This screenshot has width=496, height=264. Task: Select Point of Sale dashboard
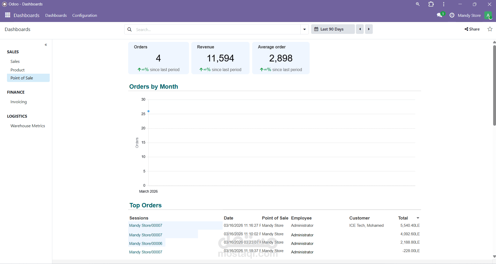coord(22,78)
